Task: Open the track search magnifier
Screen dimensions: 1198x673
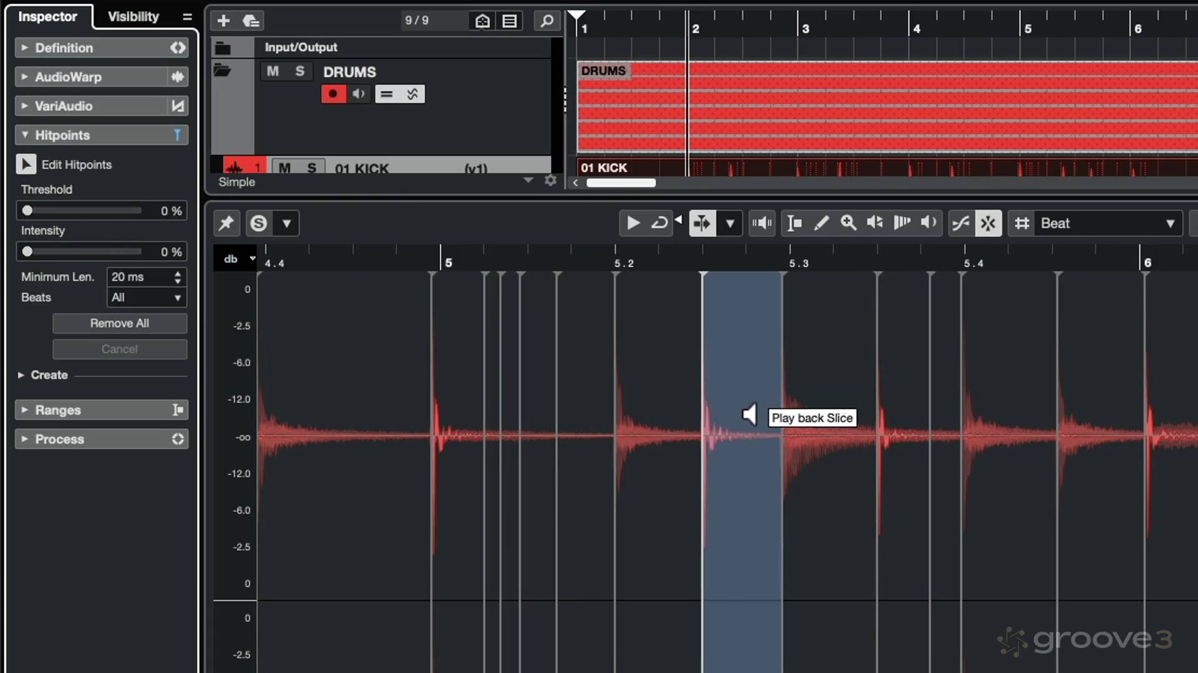Action: tap(547, 21)
